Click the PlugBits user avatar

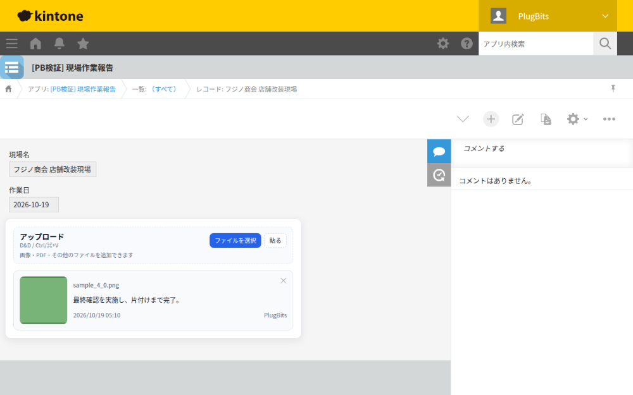pos(498,16)
